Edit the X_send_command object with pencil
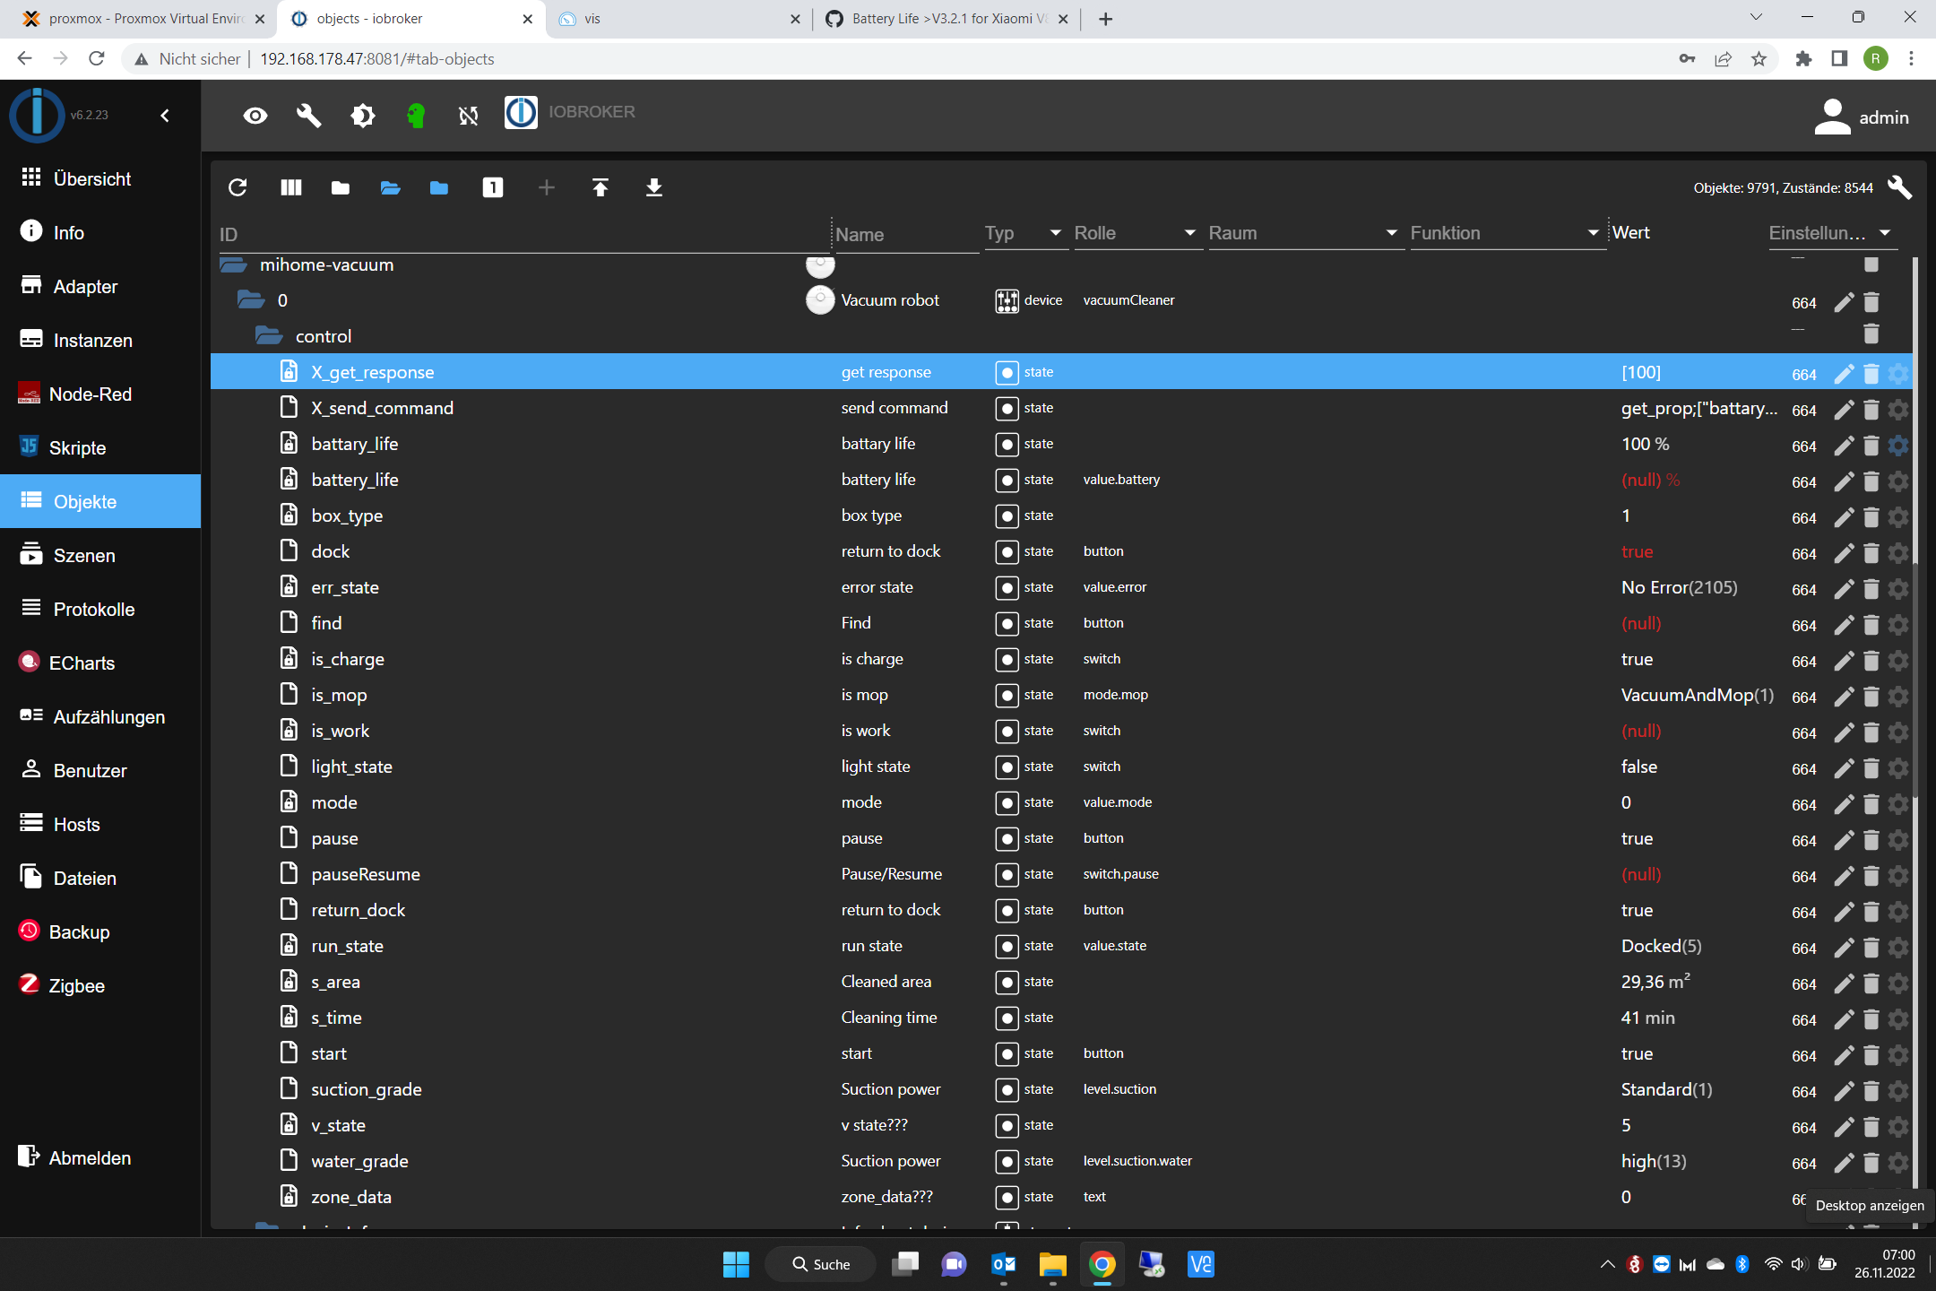Screen dimensions: 1936x1291 [1843, 410]
